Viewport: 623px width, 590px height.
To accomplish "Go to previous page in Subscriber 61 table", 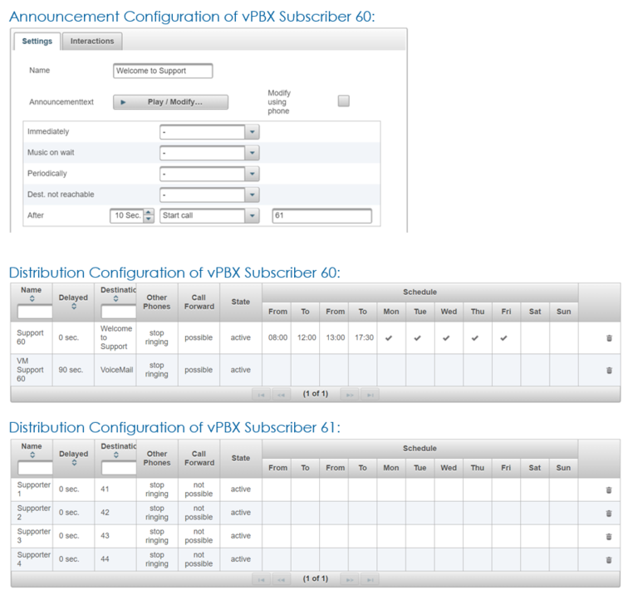I will tap(281, 579).
